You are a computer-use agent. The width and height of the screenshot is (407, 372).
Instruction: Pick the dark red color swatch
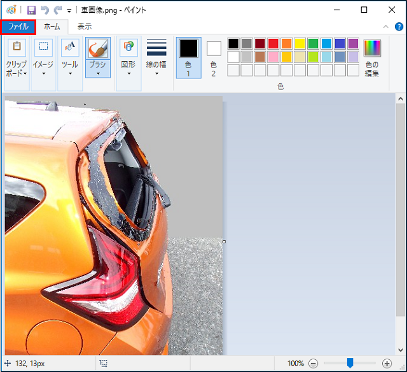(x=260, y=44)
